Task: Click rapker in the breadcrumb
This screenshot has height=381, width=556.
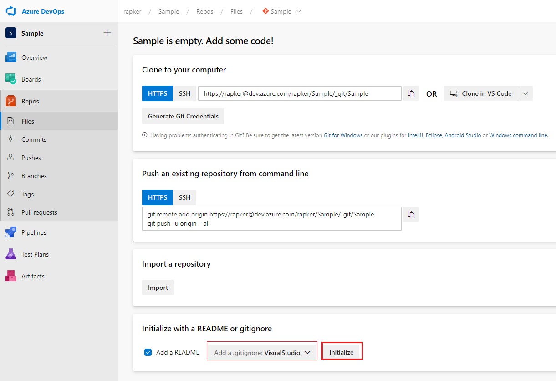Action: [x=133, y=11]
